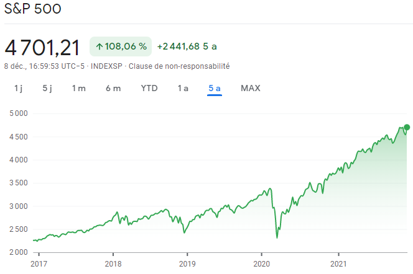The width and height of the screenshot is (413, 274).
Task: Click the 5 000 y-axis label
Action: click(x=20, y=113)
